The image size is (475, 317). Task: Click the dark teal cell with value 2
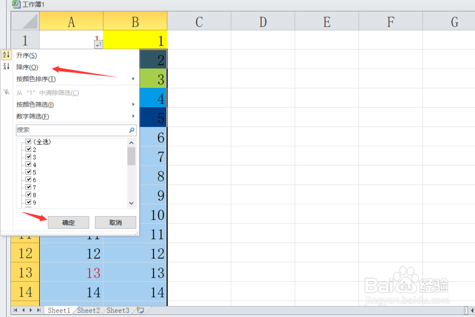(153, 59)
